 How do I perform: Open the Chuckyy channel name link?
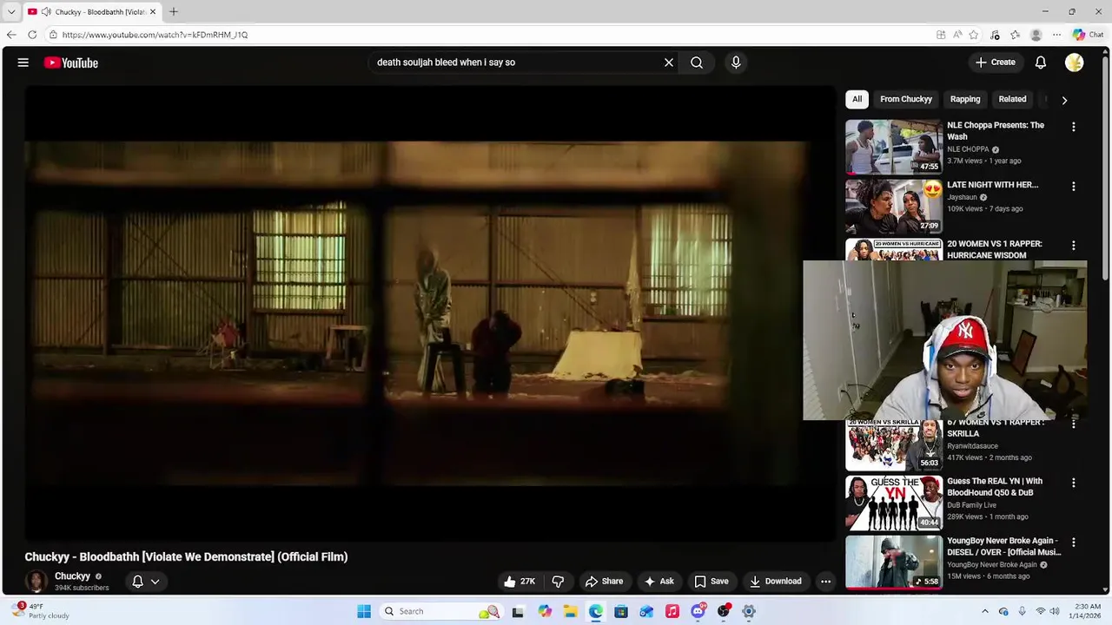(72, 576)
